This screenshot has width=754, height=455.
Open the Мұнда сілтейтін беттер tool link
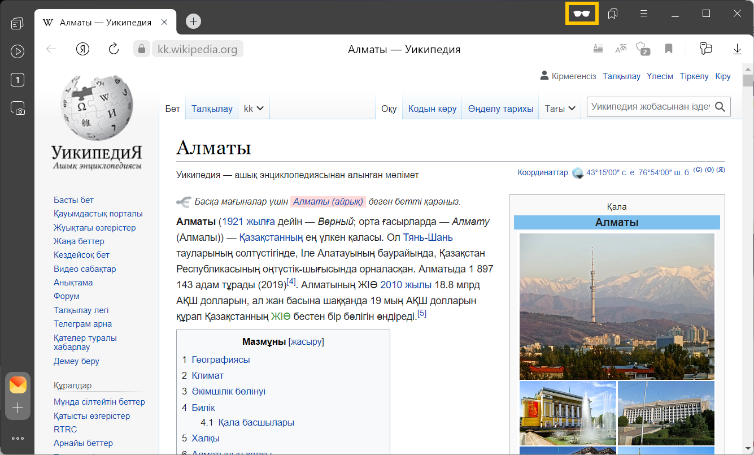(x=99, y=402)
